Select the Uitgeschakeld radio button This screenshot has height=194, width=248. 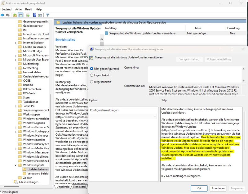91,82
